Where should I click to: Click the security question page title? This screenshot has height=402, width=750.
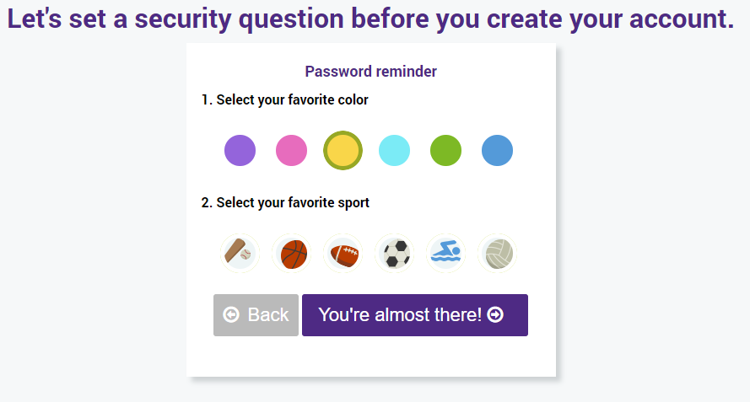370,19
